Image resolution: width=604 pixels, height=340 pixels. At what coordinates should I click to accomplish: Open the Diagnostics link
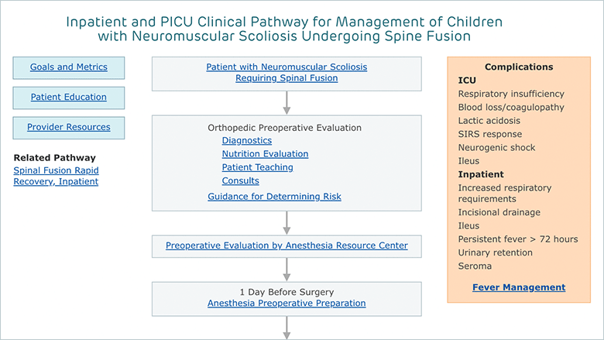tap(247, 140)
